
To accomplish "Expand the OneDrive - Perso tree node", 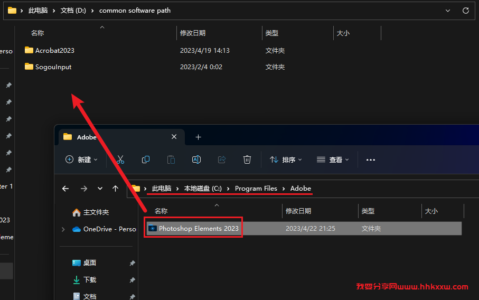I will click(x=63, y=229).
